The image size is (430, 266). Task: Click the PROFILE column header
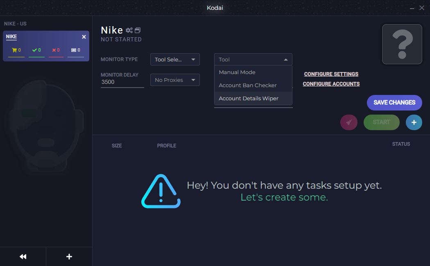(166, 146)
